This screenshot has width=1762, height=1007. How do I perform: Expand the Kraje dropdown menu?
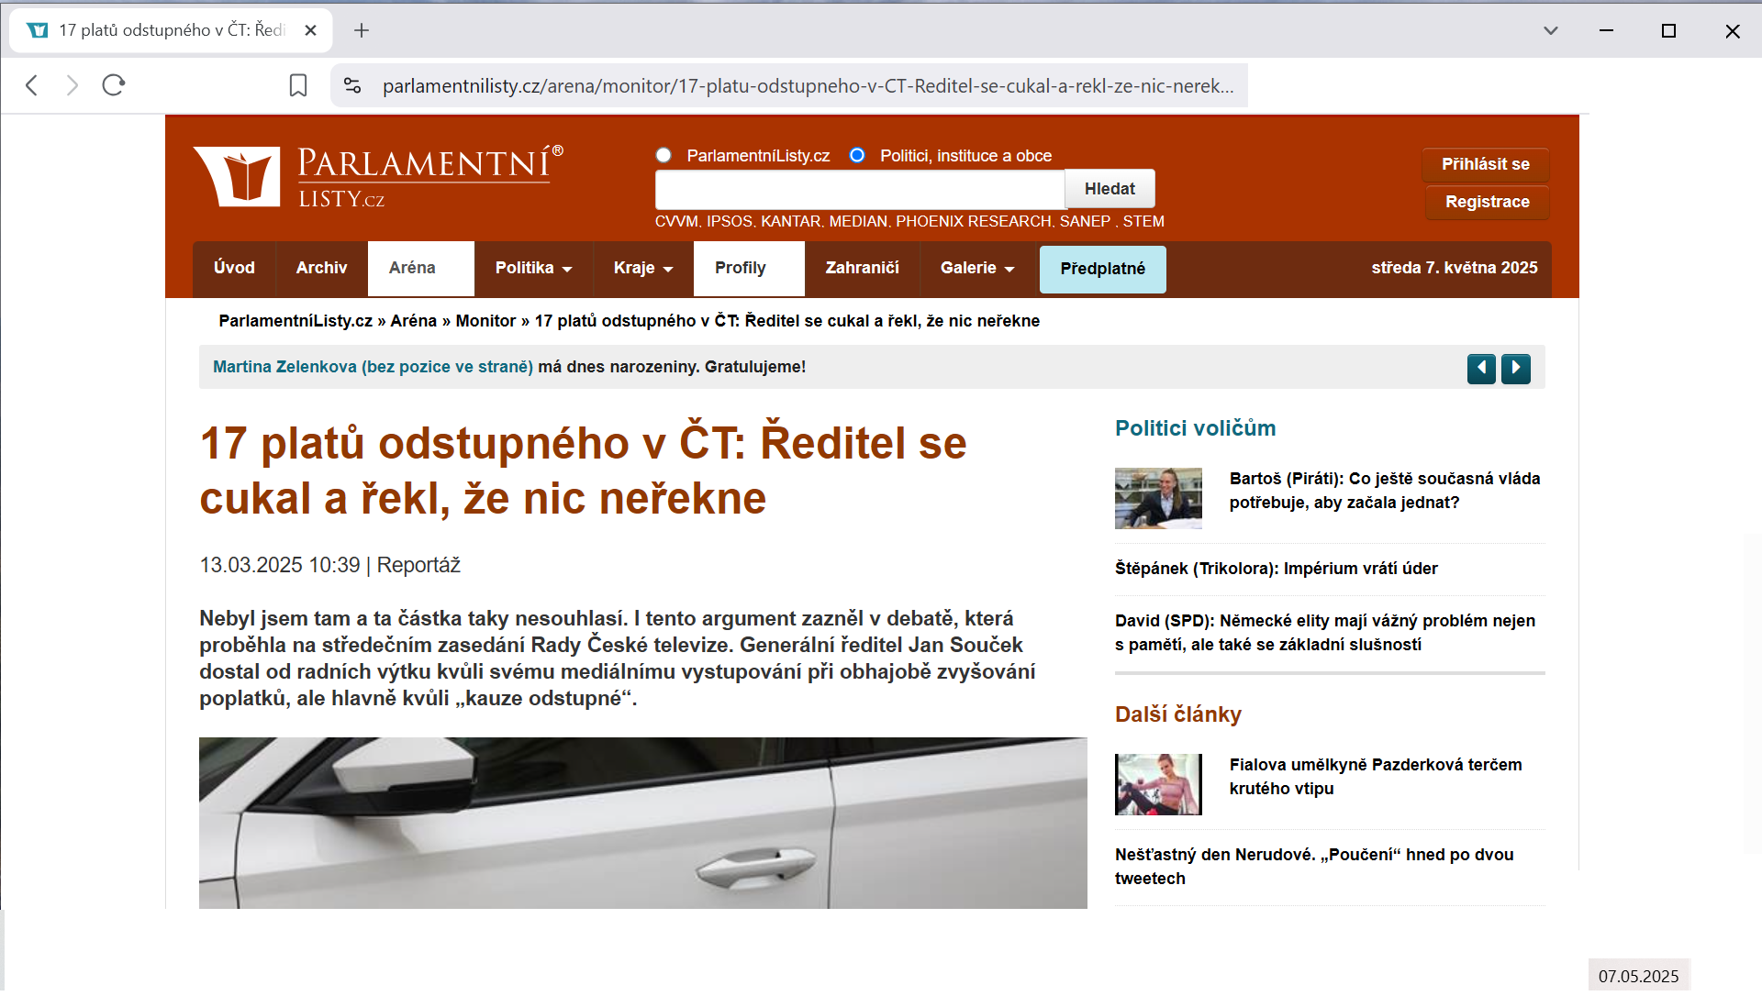tap(643, 268)
